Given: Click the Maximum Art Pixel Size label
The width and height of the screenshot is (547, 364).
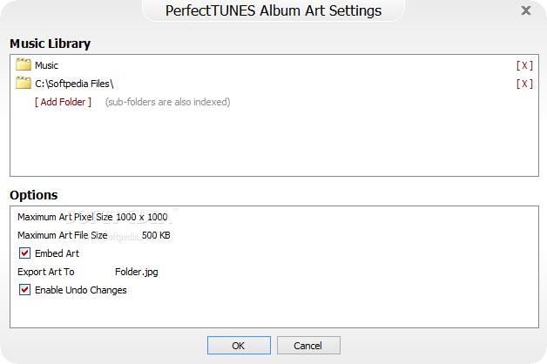Looking at the screenshot, I should [64, 217].
